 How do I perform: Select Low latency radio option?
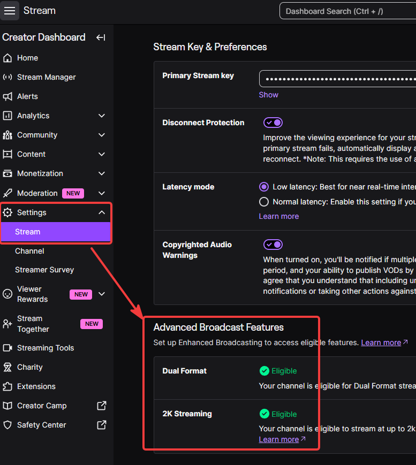pos(264,187)
